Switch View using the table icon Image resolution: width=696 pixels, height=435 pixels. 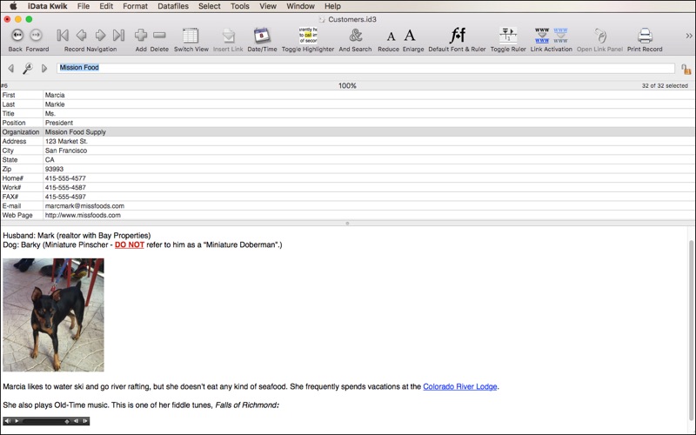[191, 36]
